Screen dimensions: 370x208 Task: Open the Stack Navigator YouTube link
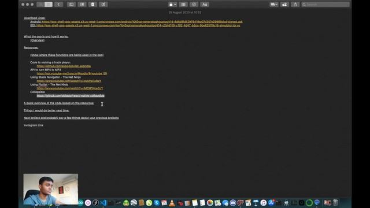pyautogui.click(x=69, y=81)
